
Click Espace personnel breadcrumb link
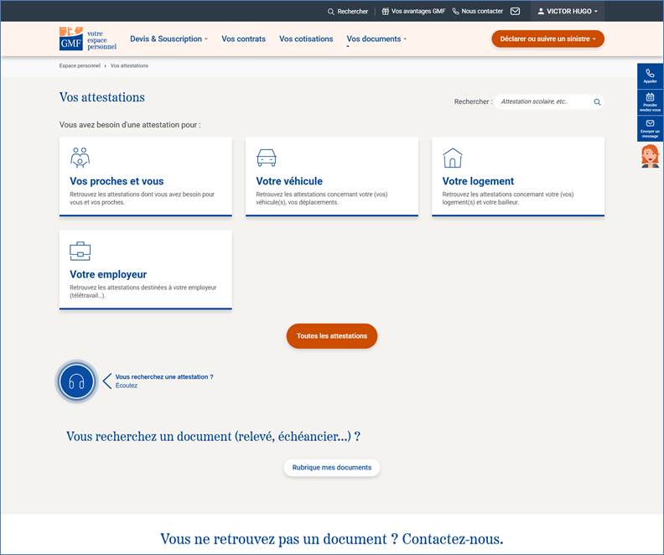(x=80, y=65)
